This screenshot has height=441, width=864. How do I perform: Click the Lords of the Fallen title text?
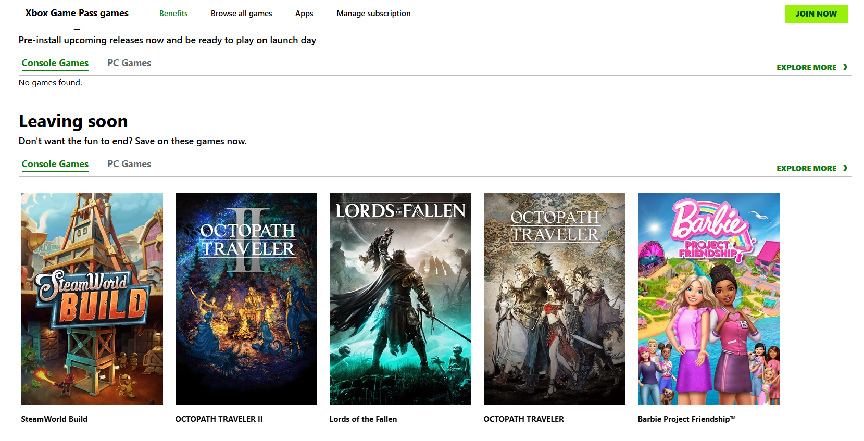[x=363, y=419]
